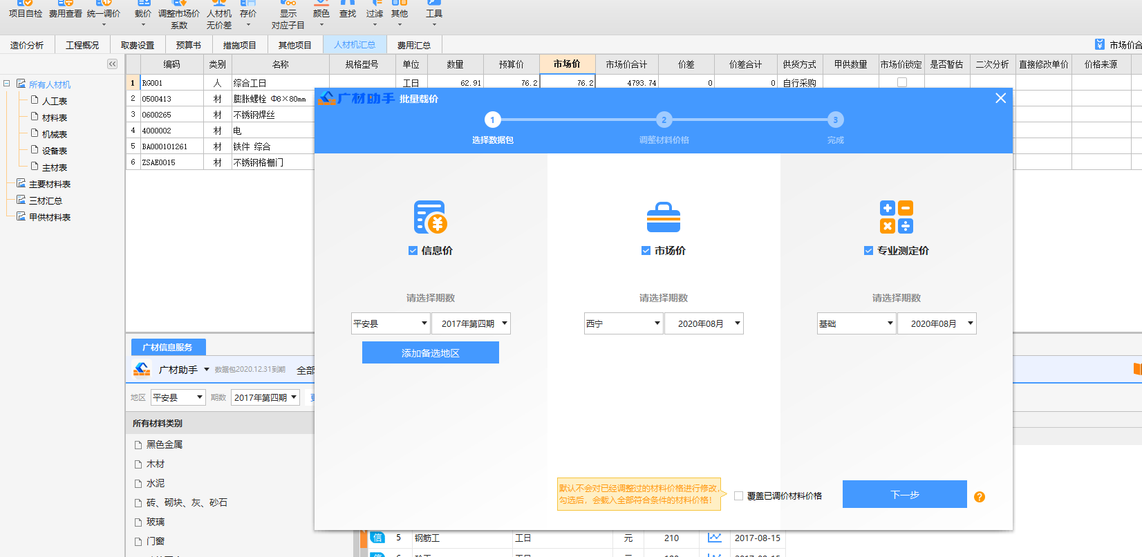Click the 载价 toolbar tool
1142x557 pixels.
click(143, 14)
